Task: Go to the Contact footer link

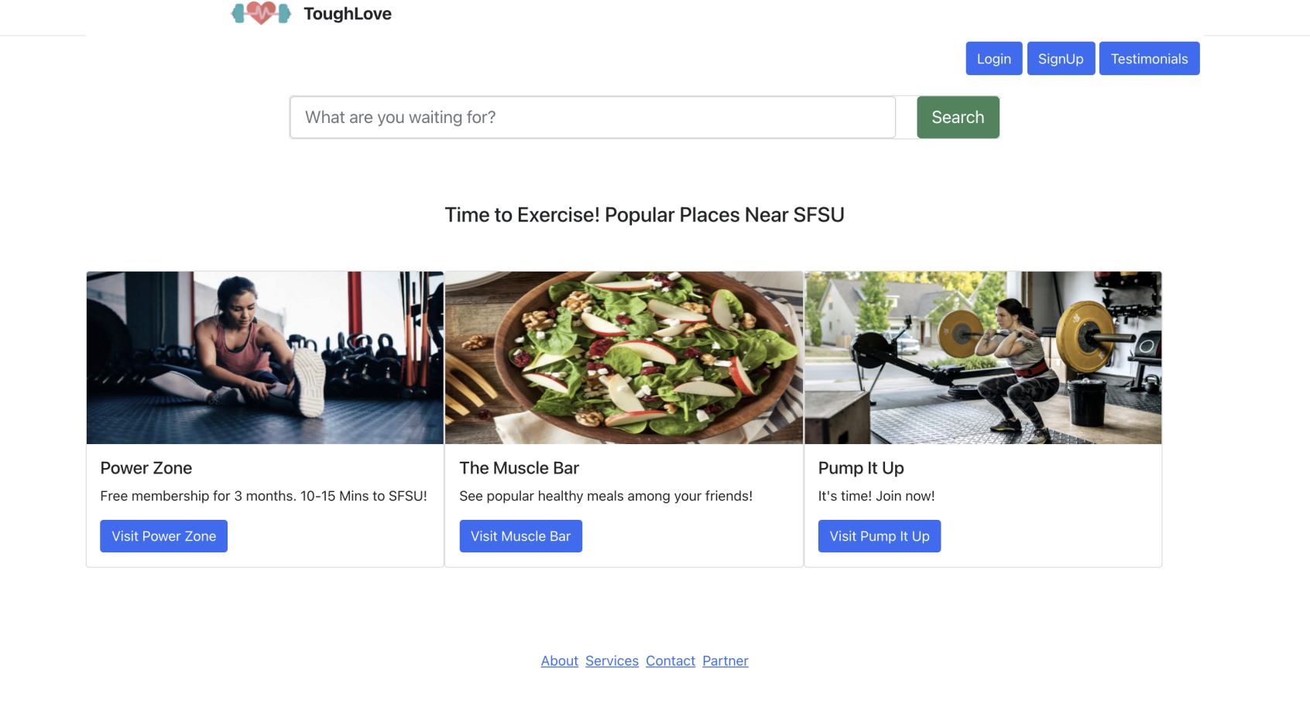Action: point(670,661)
